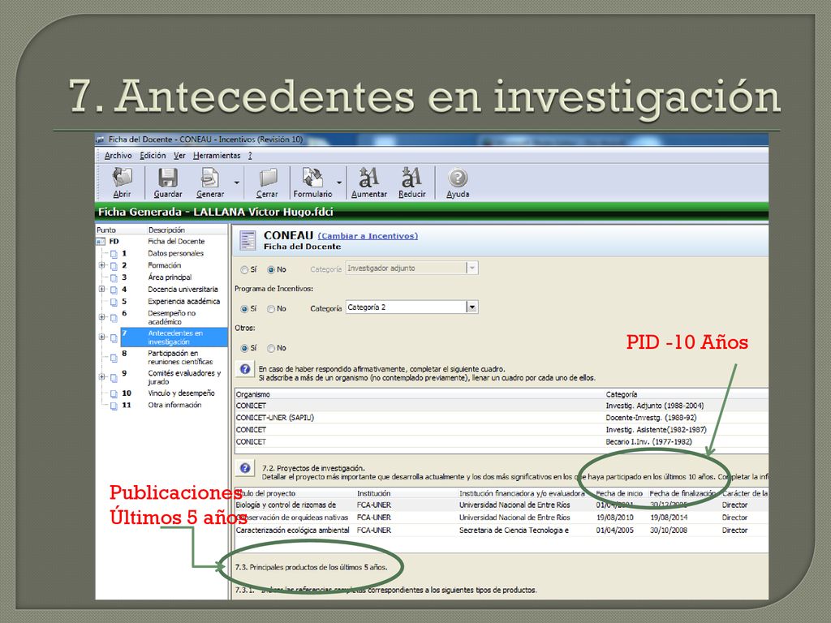Click the help icon beside 7.2 Proyectos de investigación

pyautogui.click(x=245, y=468)
